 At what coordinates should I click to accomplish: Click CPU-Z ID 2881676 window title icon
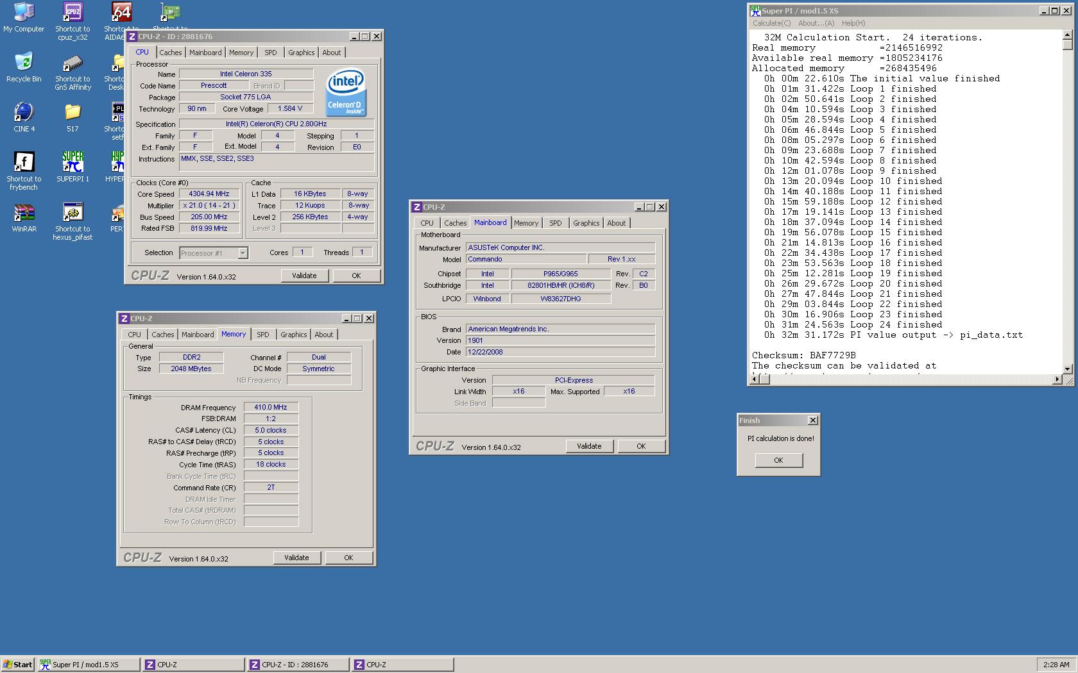point(132,37)
